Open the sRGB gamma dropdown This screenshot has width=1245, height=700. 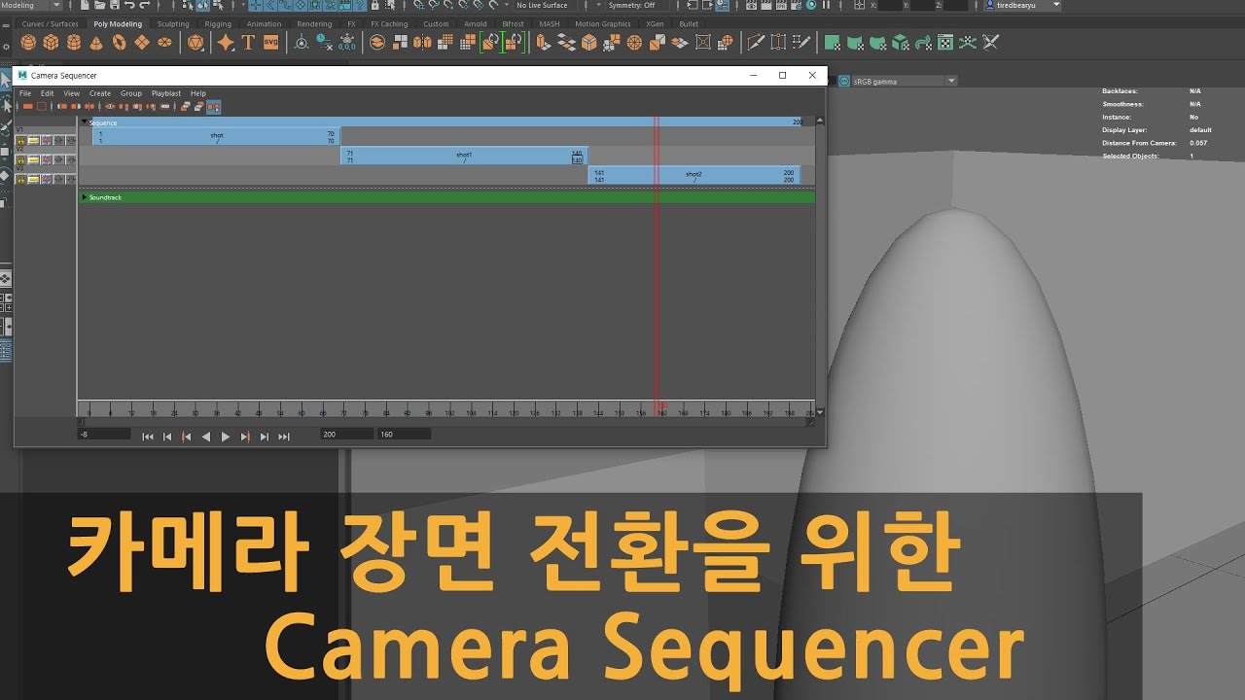click(905, 81)
